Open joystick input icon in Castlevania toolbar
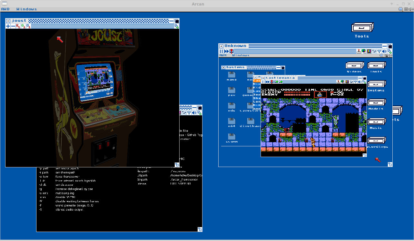The width and height of the screenshot is (414, 241). (x=338, y=82)
